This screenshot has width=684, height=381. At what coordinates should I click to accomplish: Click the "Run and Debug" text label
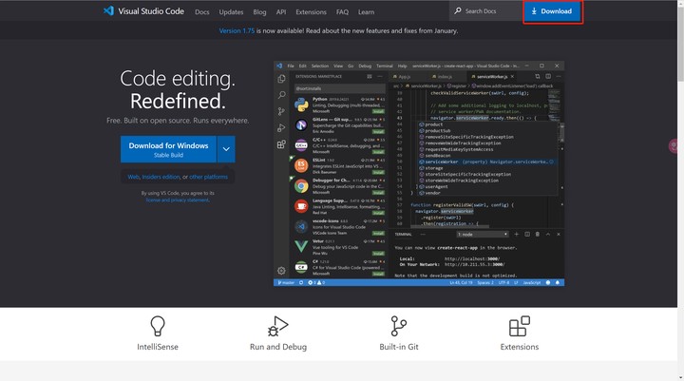tap(277, 347)
